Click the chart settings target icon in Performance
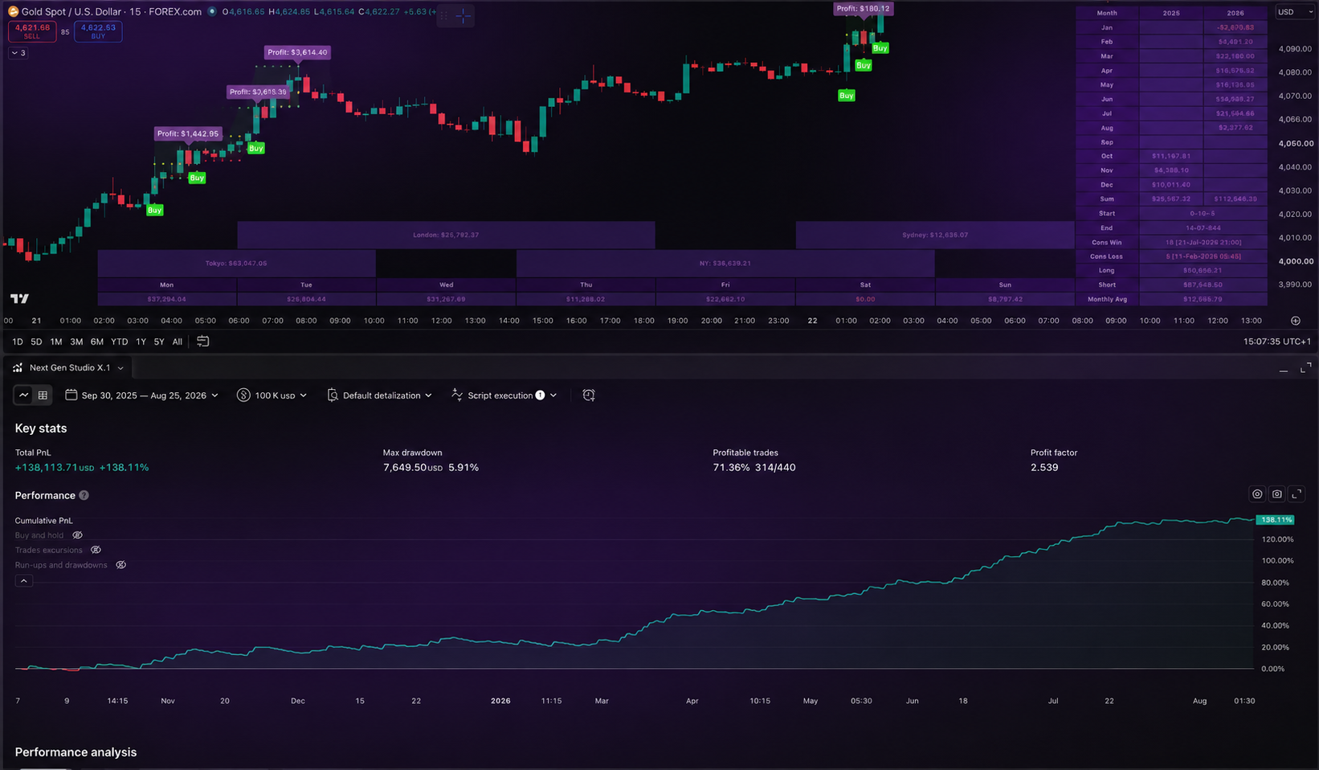The image size is (1319, 770). coord(1257,494)
